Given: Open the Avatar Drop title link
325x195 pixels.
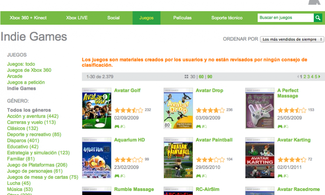Looking at the screenshot, I should coord(210,91).
